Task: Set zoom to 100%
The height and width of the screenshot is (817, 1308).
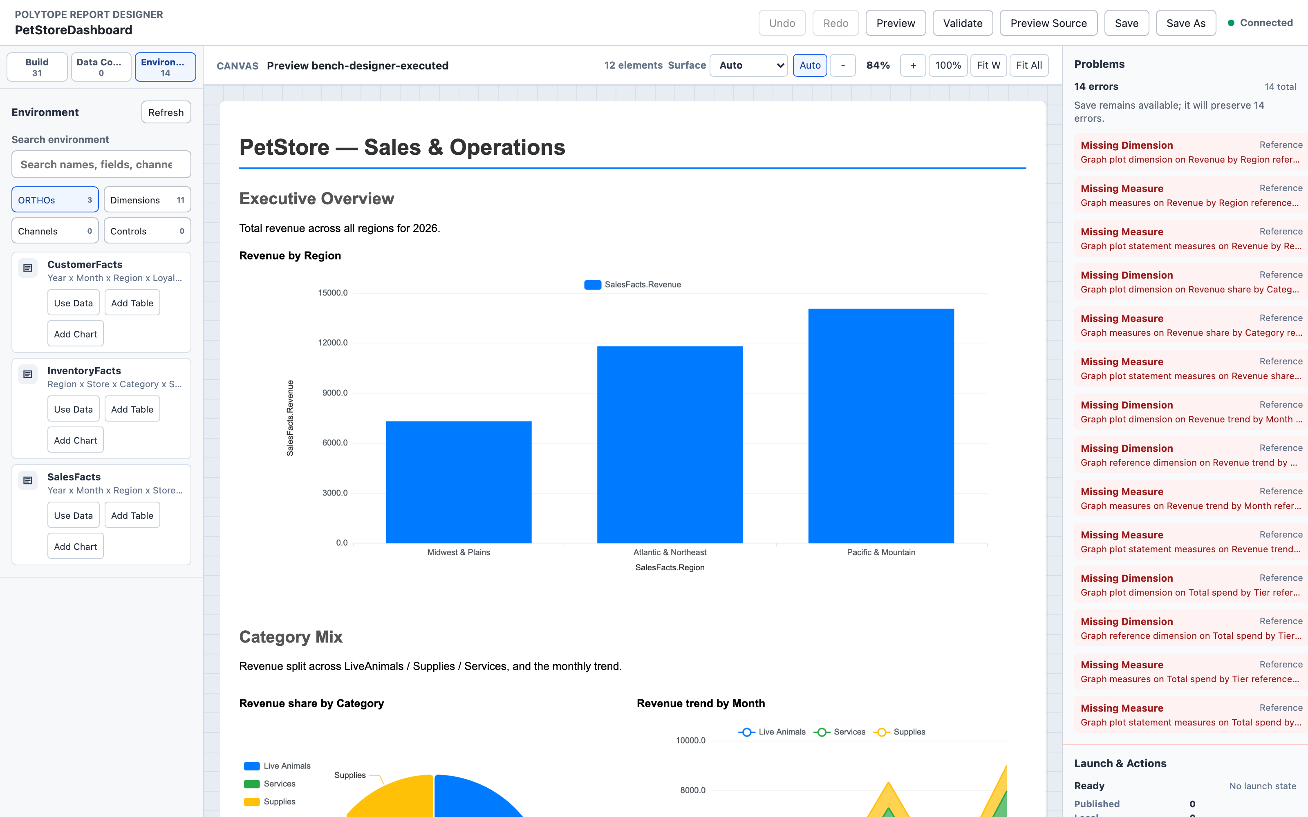Action: (x=948, y=65)
